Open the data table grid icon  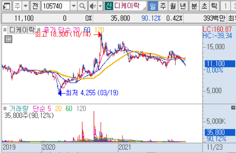coord(8,39)
